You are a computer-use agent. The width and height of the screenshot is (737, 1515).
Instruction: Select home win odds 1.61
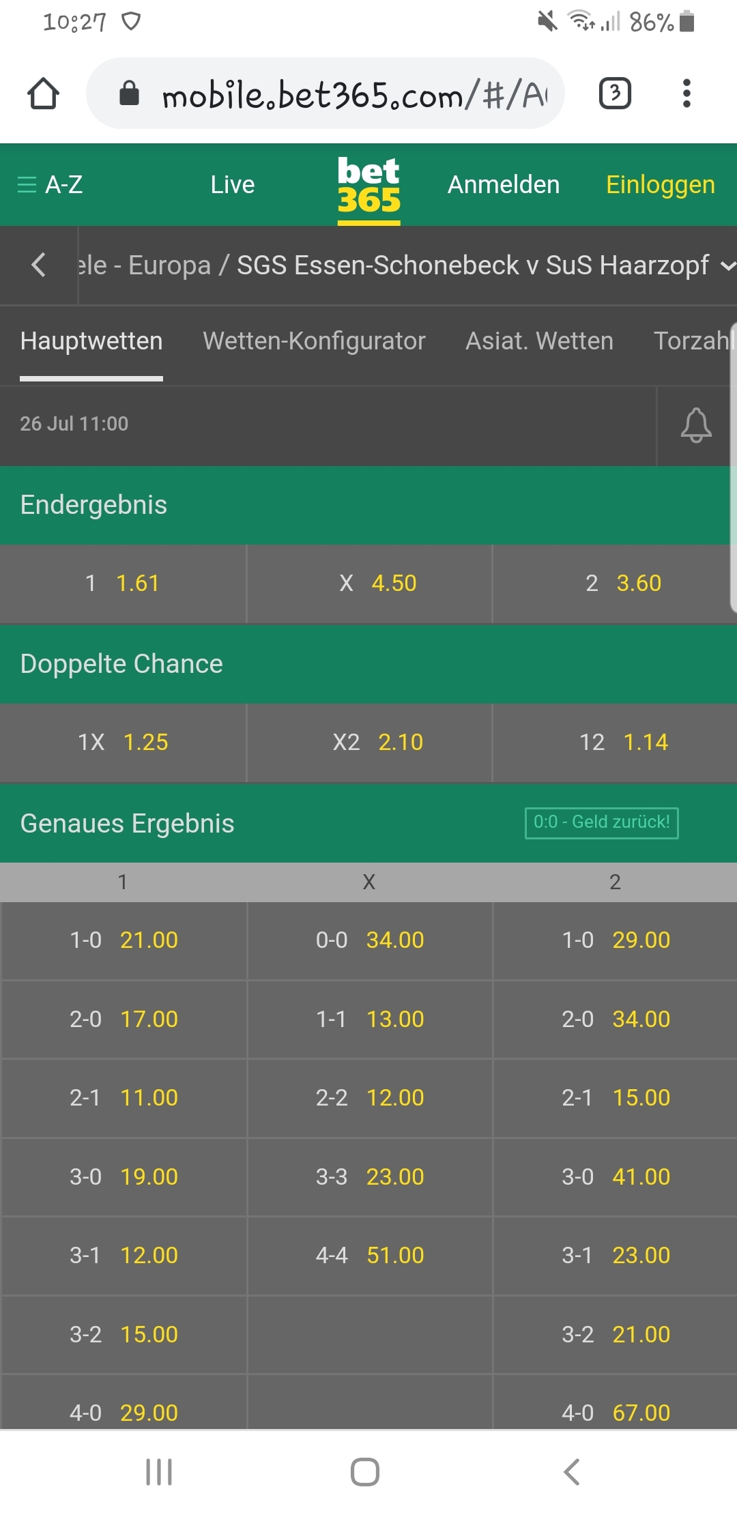[x=123, y=583]
